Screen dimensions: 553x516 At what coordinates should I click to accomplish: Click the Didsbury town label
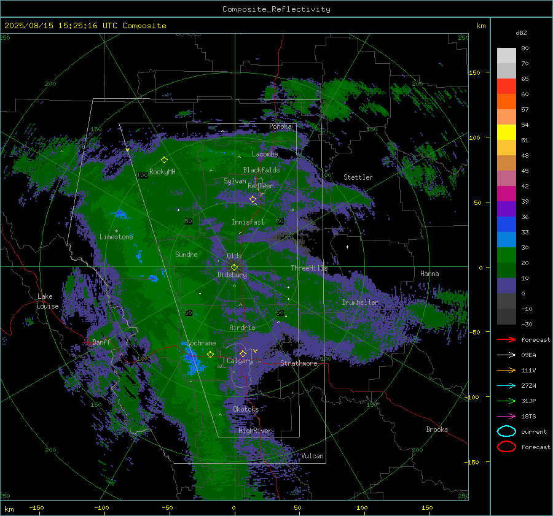(x=232, y=275)
